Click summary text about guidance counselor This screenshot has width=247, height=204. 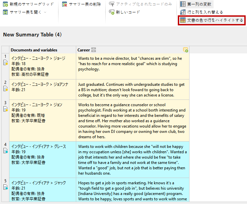click(x=132, y=121)
